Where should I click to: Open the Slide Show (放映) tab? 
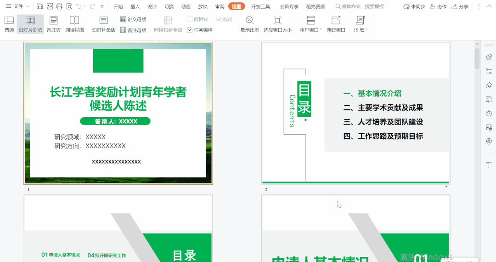tap(203, 6)
